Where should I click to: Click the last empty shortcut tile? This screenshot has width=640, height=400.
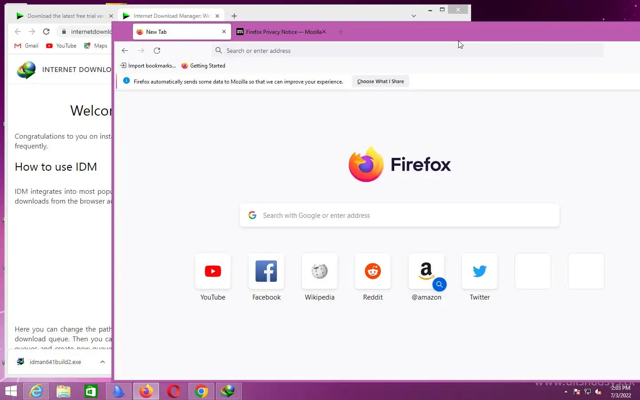(586, 271)
